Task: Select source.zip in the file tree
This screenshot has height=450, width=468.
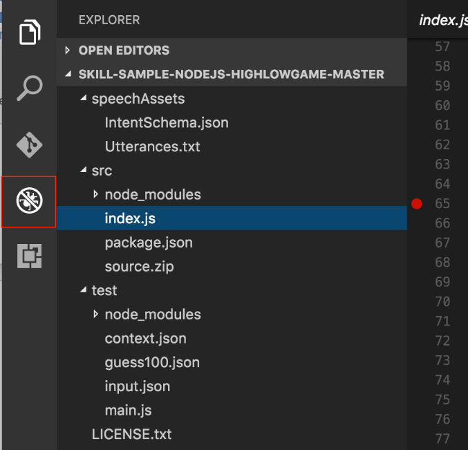Action: click(x=140, y=267)
